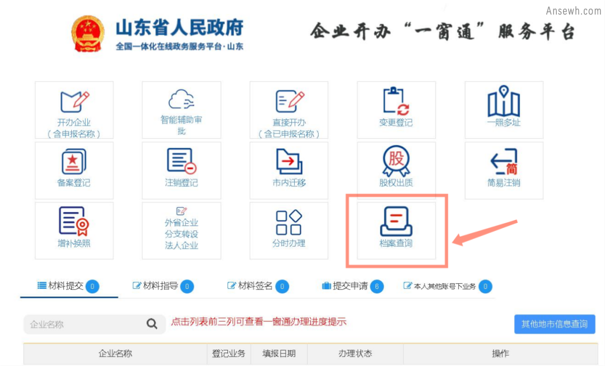Open 备案登记 star document tile
Viewport: 605px width, 366px height.
74,171
